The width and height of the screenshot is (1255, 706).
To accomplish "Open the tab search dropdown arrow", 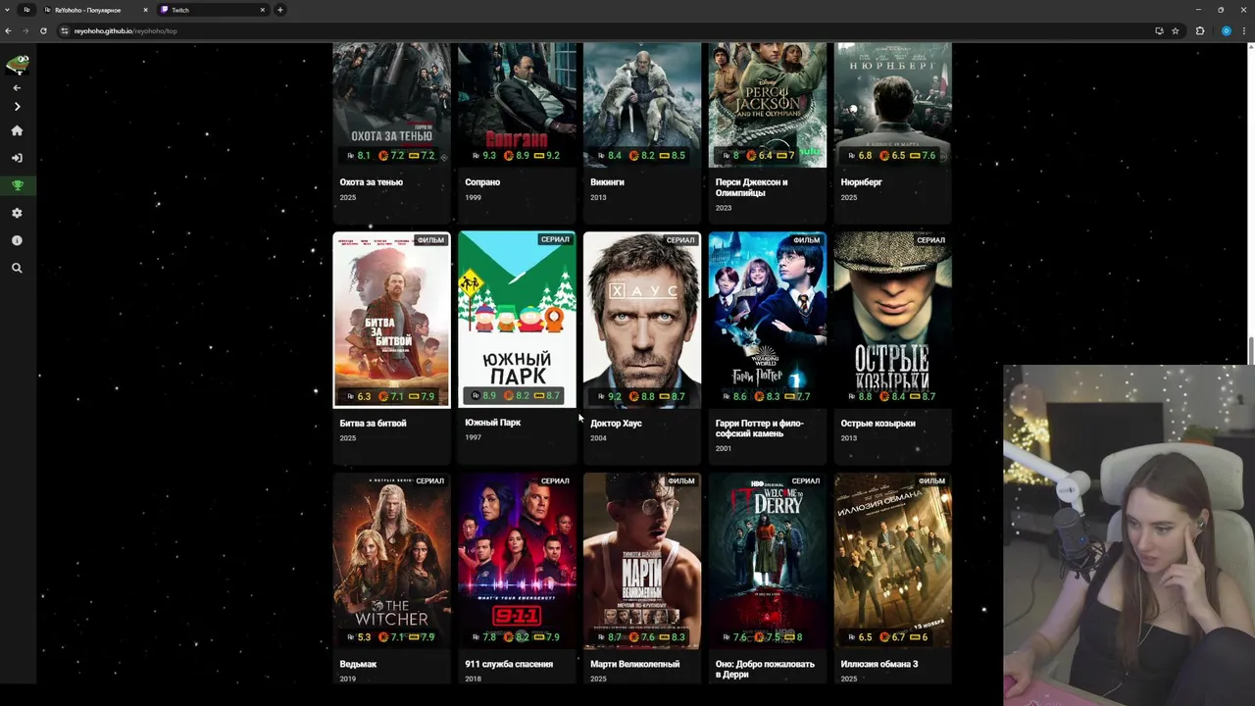I will 7,10.
